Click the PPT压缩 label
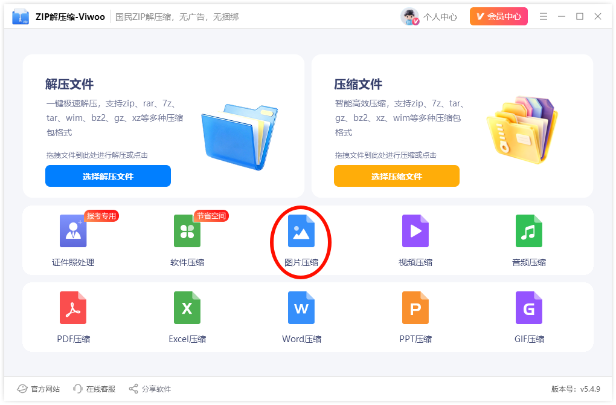 point(415,339)
